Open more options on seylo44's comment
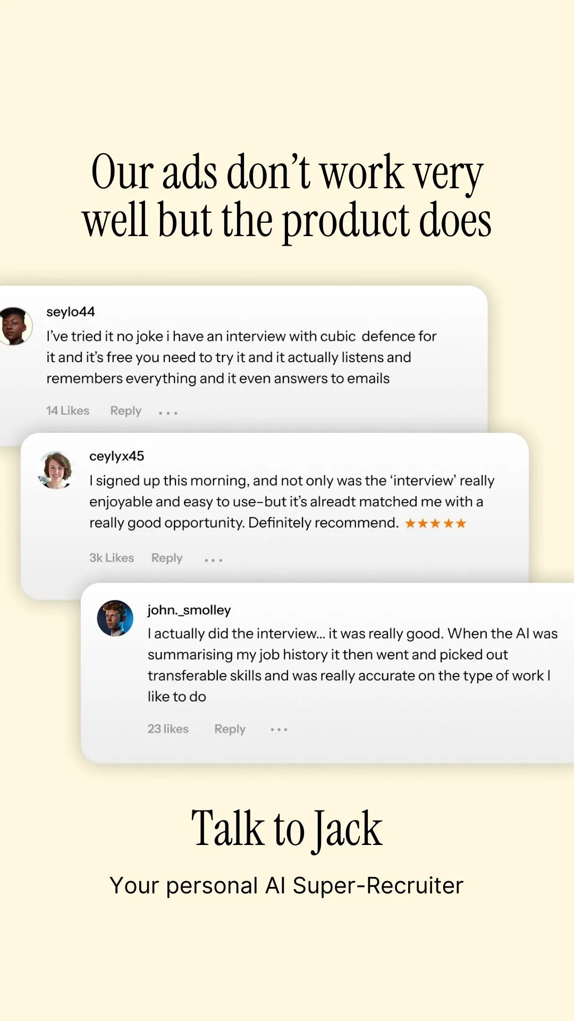 point(168,413)
